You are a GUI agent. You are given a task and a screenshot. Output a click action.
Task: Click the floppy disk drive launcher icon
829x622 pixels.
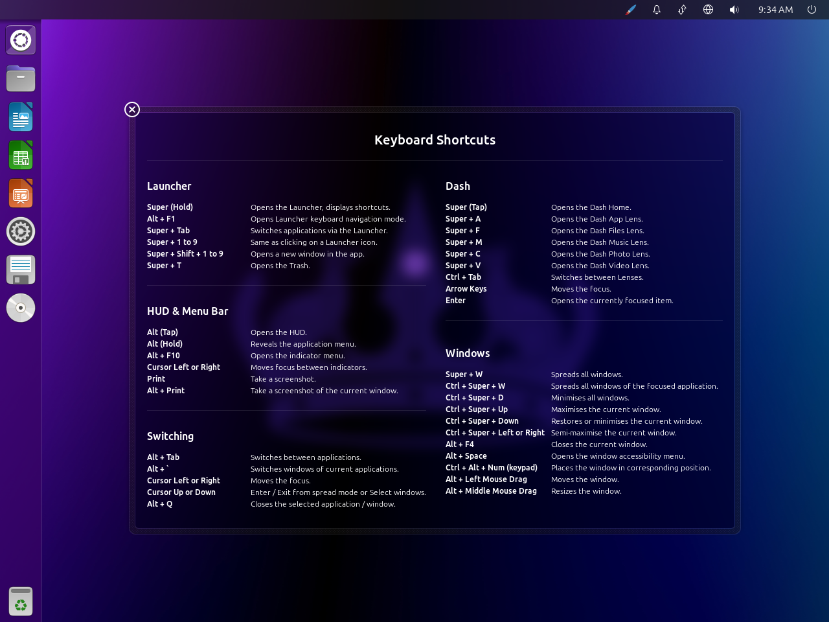tap(21, 270)
